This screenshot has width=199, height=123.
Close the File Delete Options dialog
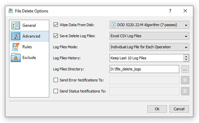(185, 11)
